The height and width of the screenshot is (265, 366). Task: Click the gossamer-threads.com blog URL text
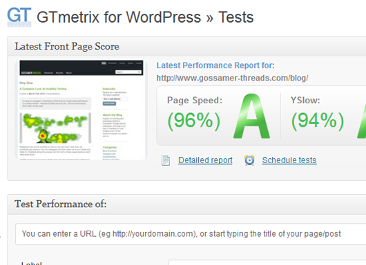(x=232, y=78)
